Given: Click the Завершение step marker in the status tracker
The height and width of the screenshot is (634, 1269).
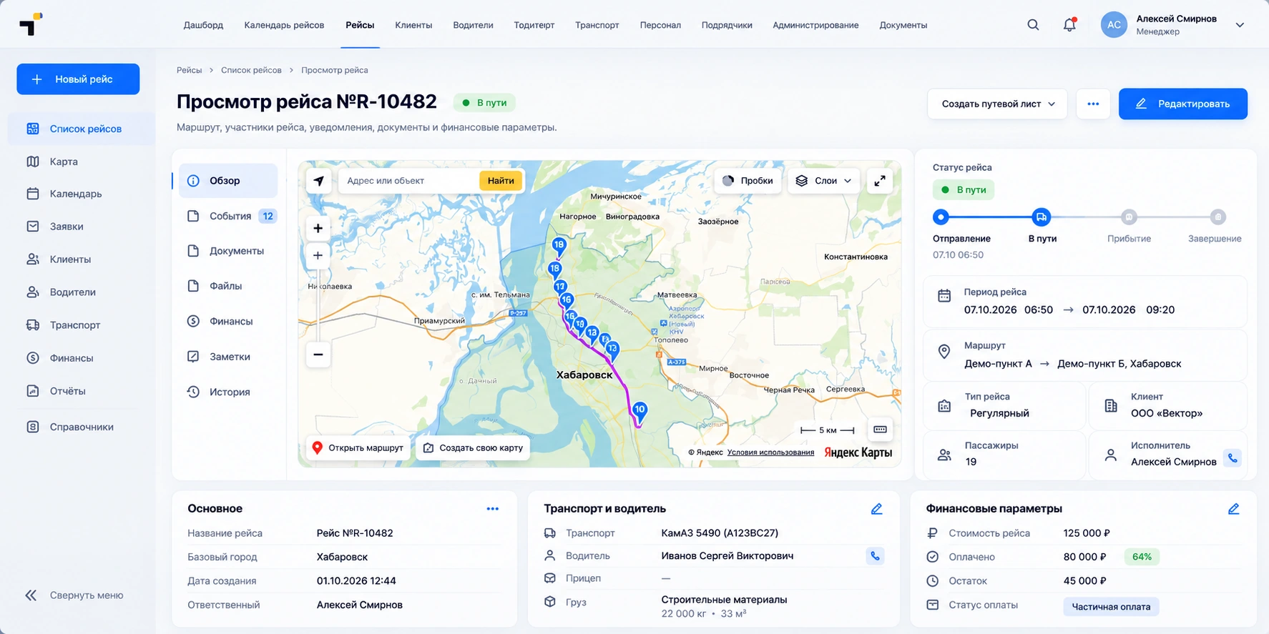Looking at the screenshot, I should 1217,217.
